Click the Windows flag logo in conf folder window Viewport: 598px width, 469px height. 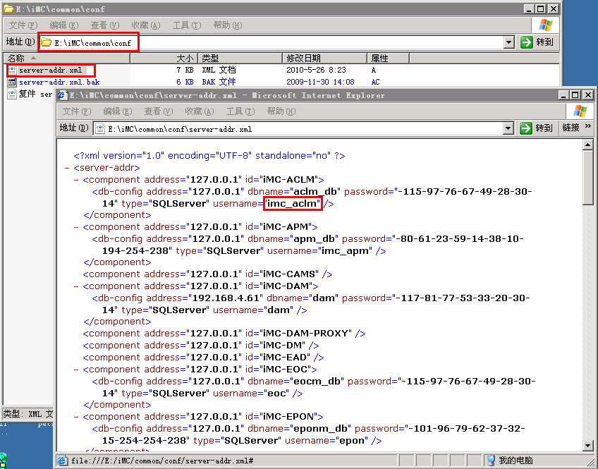click(x=545, y=25)
